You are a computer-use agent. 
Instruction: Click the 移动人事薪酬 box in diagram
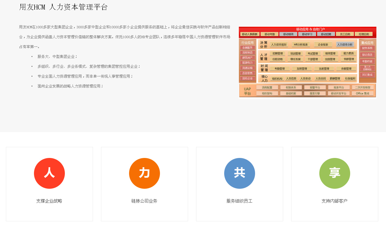[250, 34]
